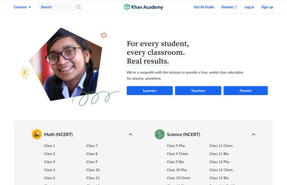Open Class 9 Phy science course
287x185 pixels.
coord(176,146)
